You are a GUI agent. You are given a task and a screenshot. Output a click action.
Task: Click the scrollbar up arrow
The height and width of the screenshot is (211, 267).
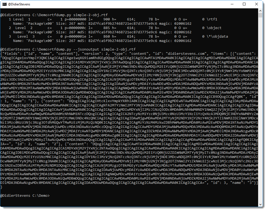[x=260, y=10]
